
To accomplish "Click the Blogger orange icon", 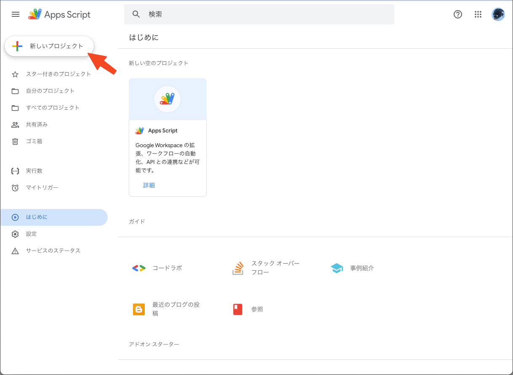I will click(x=139, y=309).
